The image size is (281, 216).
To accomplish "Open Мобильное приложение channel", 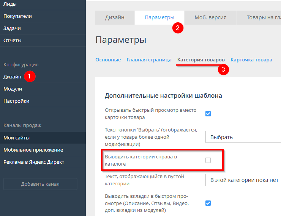I will (33, 150).
